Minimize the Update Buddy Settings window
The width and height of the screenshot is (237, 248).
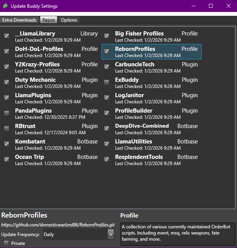tap(194, 6)
